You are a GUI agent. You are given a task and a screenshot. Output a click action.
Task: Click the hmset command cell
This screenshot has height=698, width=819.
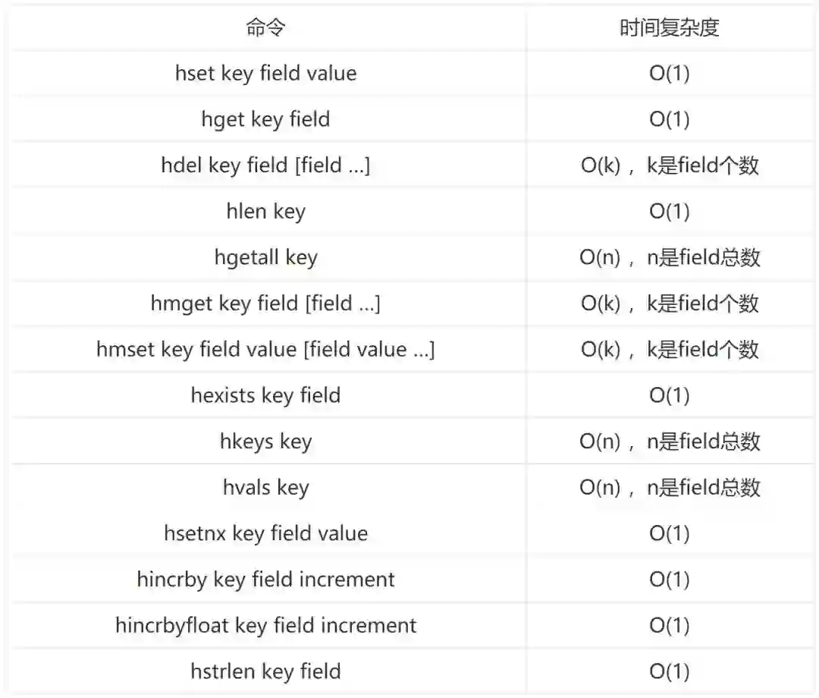coord(265,350)
